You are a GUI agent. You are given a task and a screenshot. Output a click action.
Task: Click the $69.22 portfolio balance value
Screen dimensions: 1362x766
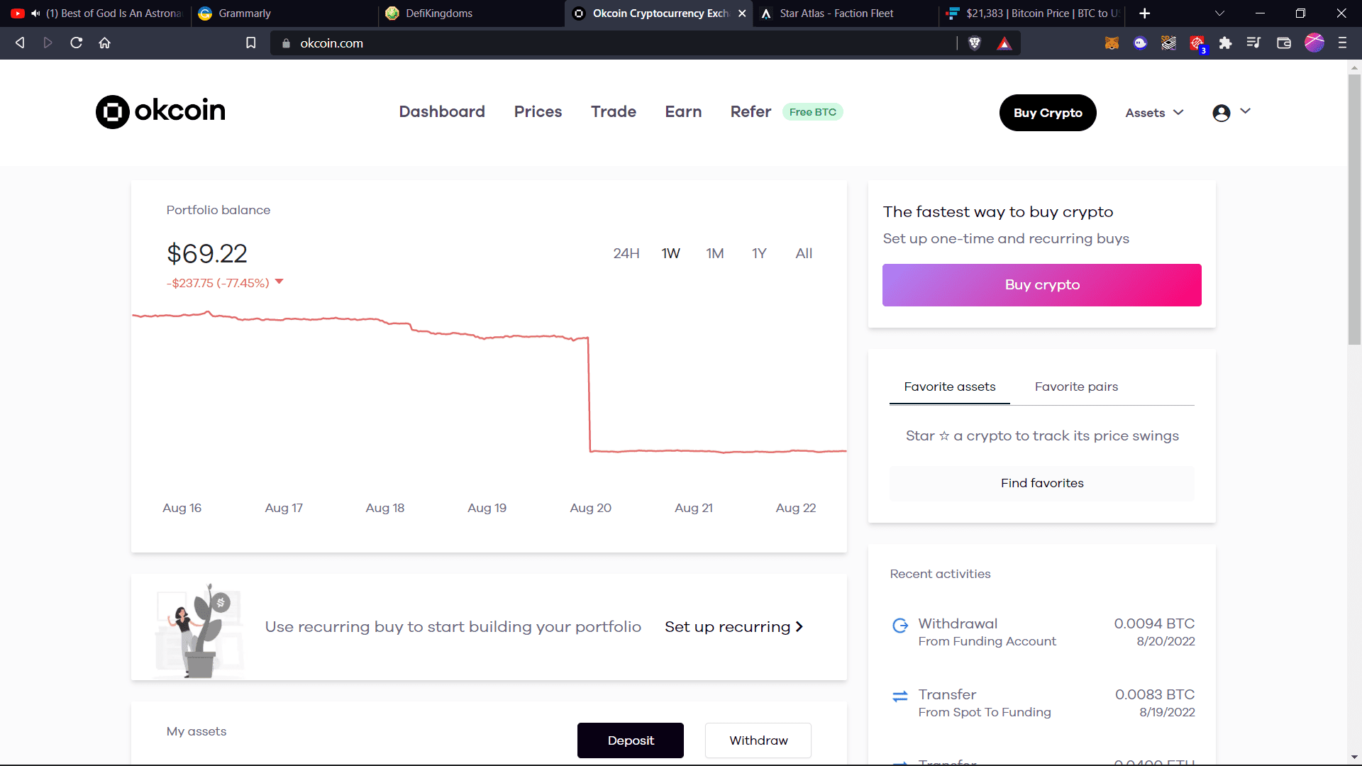[207, 254]
